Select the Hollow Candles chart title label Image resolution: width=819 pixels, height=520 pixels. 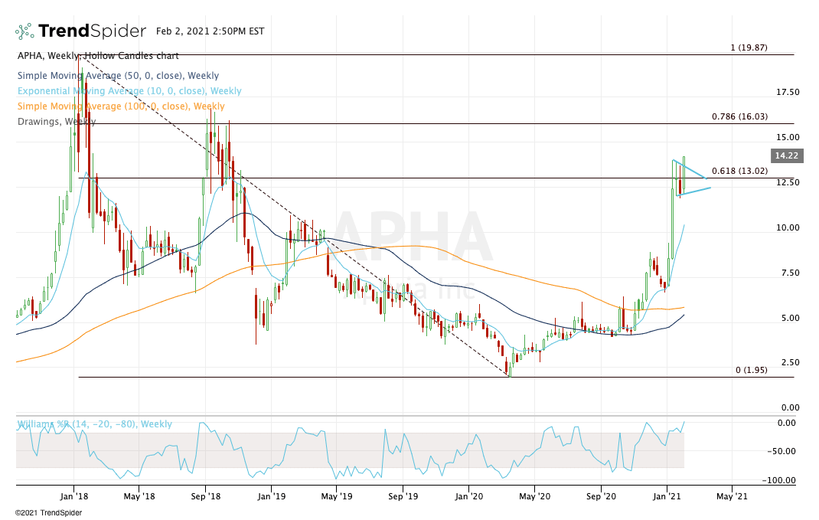point(97,55)
